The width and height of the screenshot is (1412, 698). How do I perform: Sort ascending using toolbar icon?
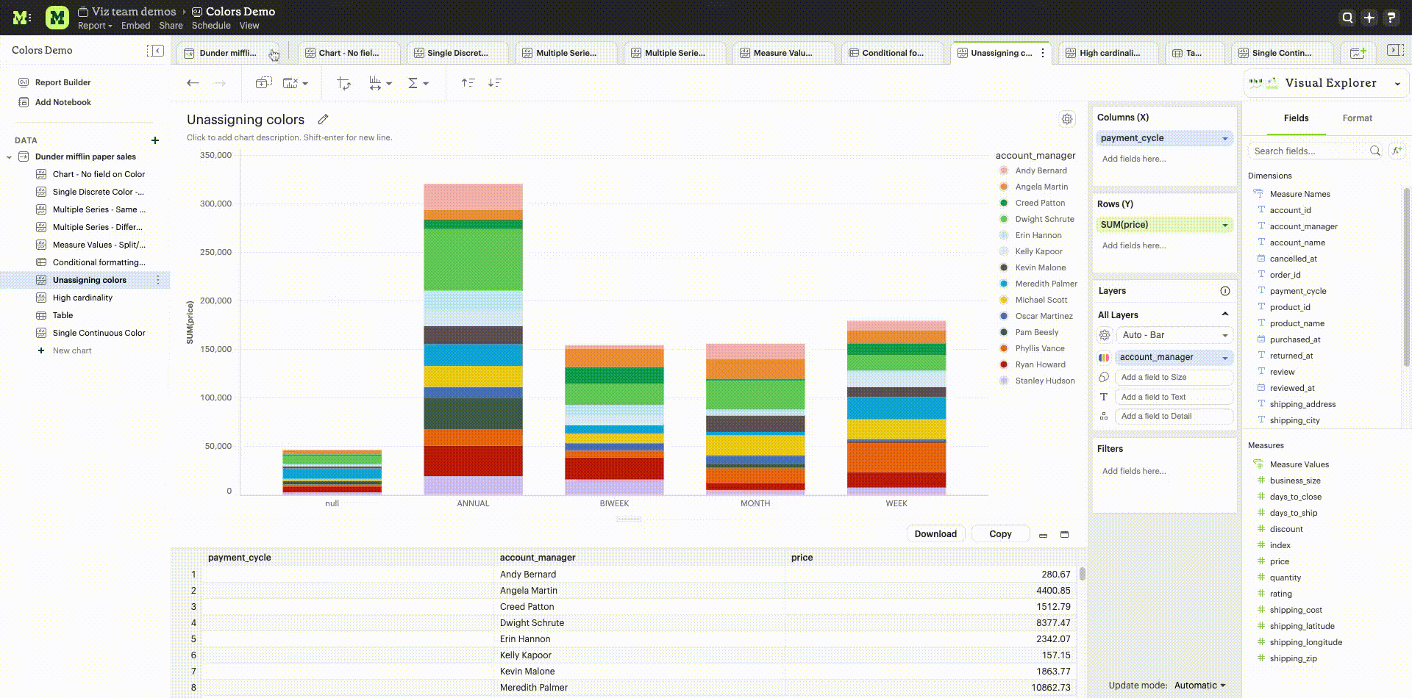click(468, 83)
